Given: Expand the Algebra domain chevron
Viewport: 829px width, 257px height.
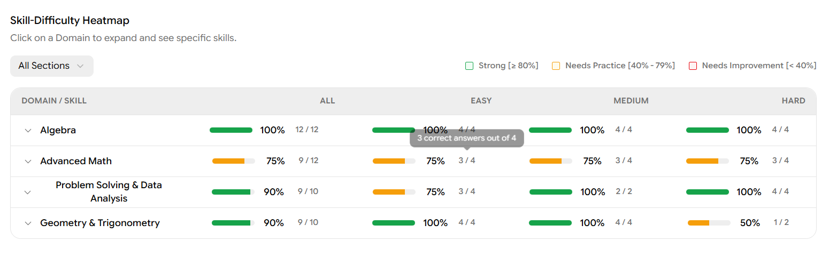Looking at the screenshot, I should click(x=28, y=131).
